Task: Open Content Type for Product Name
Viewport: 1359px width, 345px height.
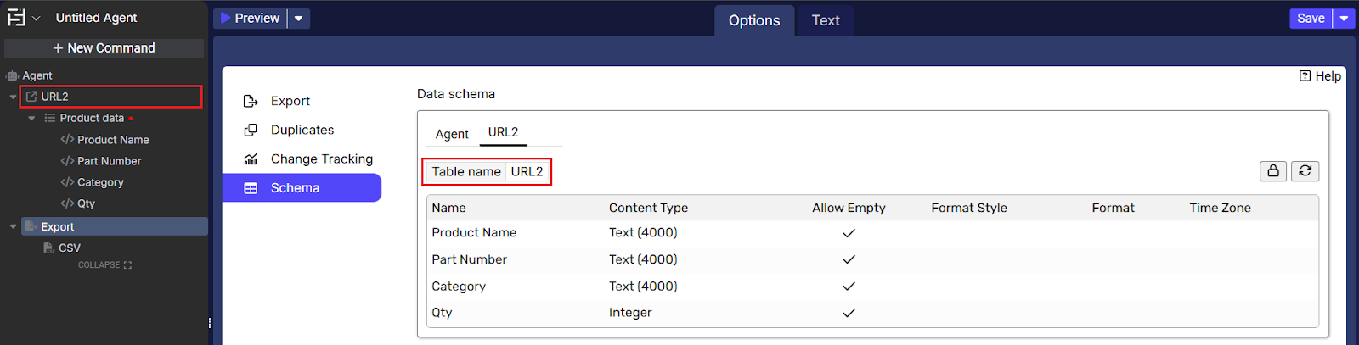Action: [x=643, y=232]
